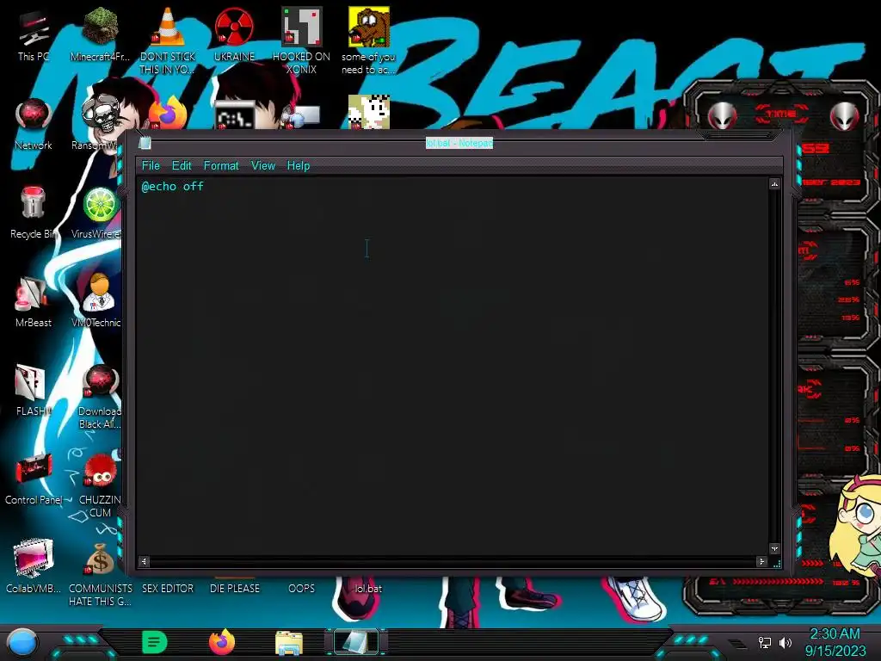Screen dimensions: 881x661
Task: Select the DONT STICK THIS IN YO... VLC icon
Action: 168,40
